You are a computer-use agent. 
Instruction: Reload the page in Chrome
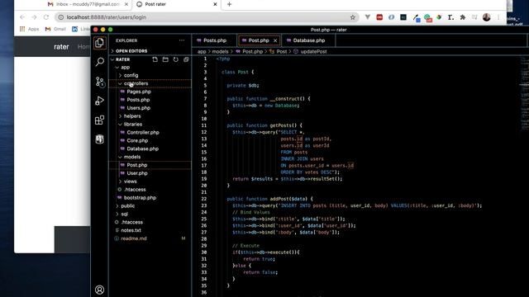pos(46,17)
